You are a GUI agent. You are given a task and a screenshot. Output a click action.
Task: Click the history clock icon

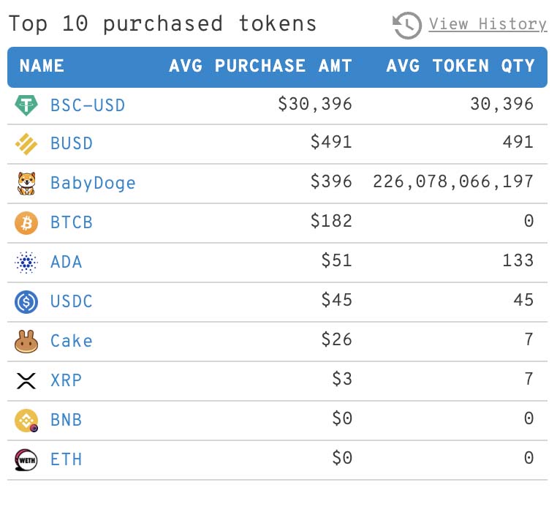pyautogui.click(x=406, y=26)
